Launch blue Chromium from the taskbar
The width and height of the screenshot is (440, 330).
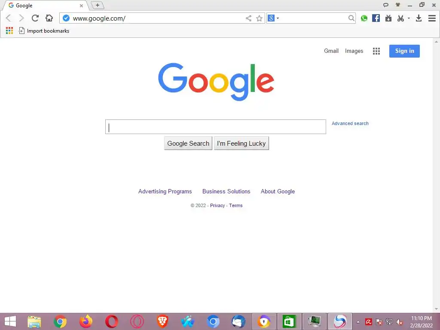click(213, 321)
